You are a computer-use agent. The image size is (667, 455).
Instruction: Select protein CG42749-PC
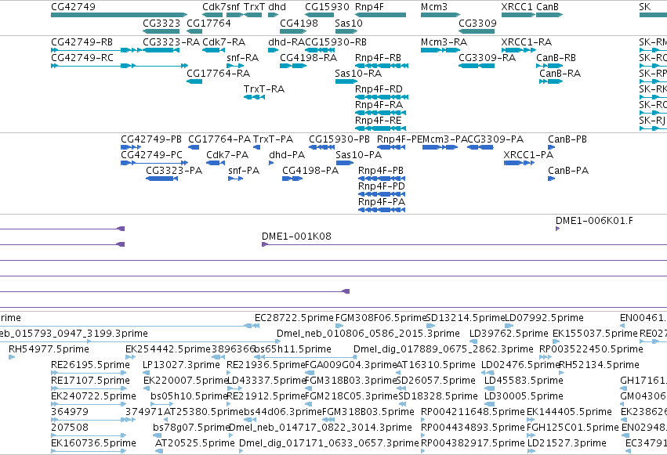coord(154,163)
